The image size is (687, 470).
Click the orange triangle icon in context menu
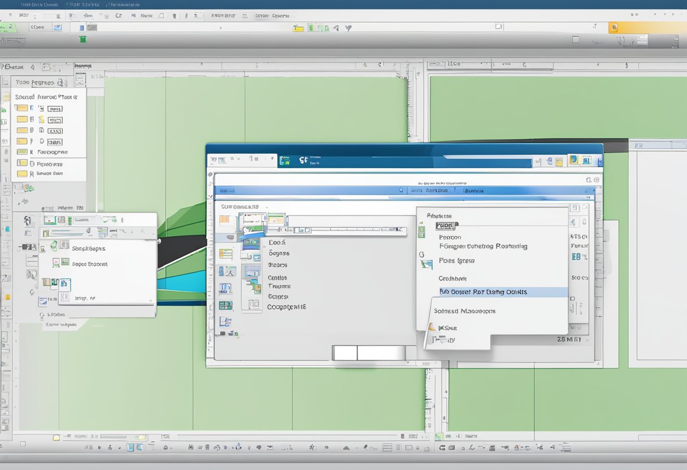point(432,327)
